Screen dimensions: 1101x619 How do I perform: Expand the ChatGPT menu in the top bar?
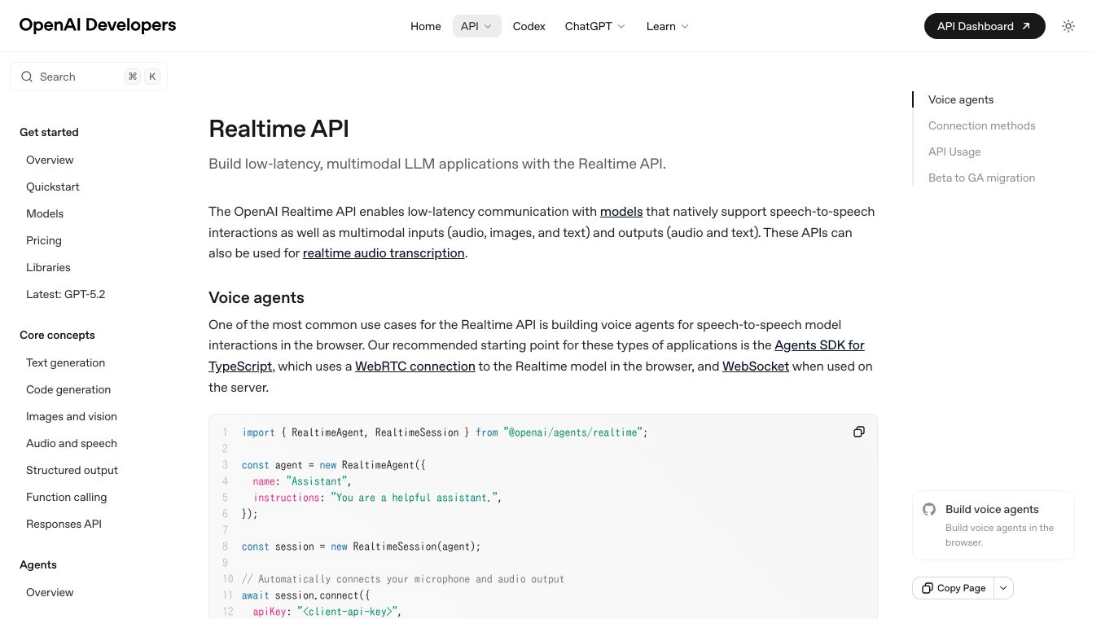tap(594, 26)
